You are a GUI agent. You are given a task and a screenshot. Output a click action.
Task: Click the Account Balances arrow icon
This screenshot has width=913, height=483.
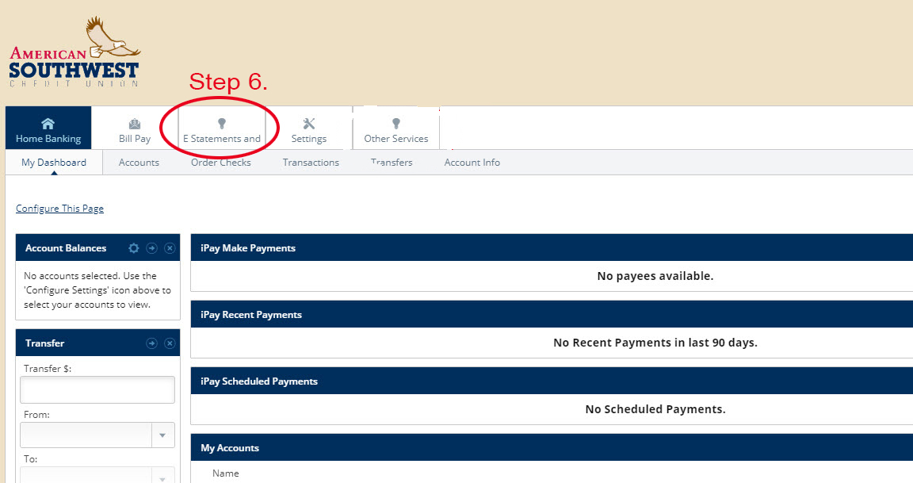pyautogui.click(x=151, y=248)
